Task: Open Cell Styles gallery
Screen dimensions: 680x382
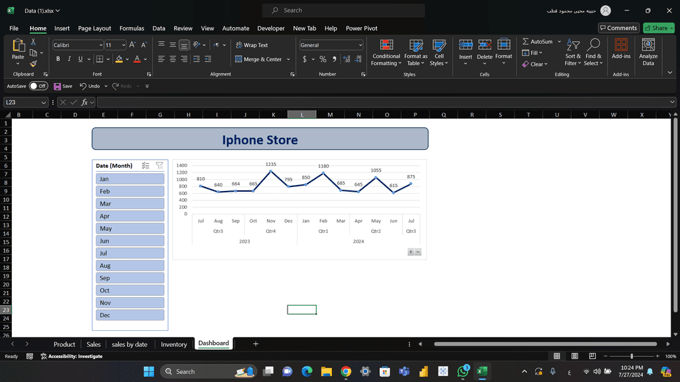Action: tap(439, 52)
